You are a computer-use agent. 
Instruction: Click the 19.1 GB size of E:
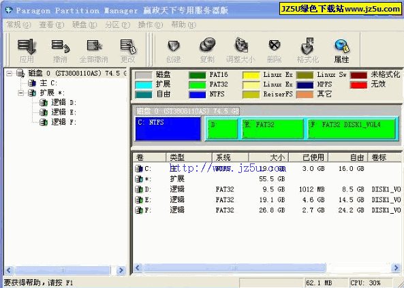pos(272,199)
